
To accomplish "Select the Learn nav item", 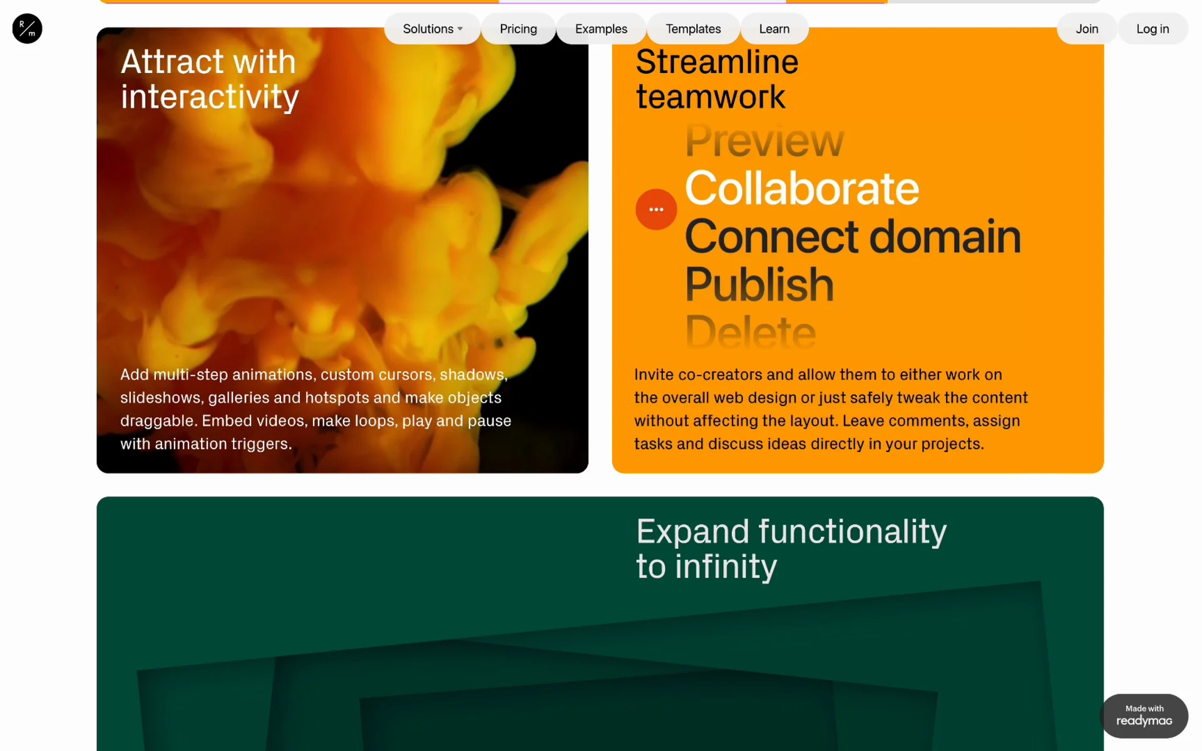I will [x=774, y=29].
